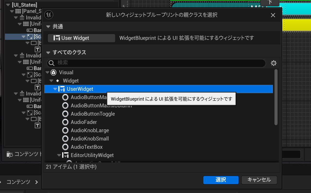Select AudioButtonToggle in class list
Screen dimensions: 311x193
93,114
